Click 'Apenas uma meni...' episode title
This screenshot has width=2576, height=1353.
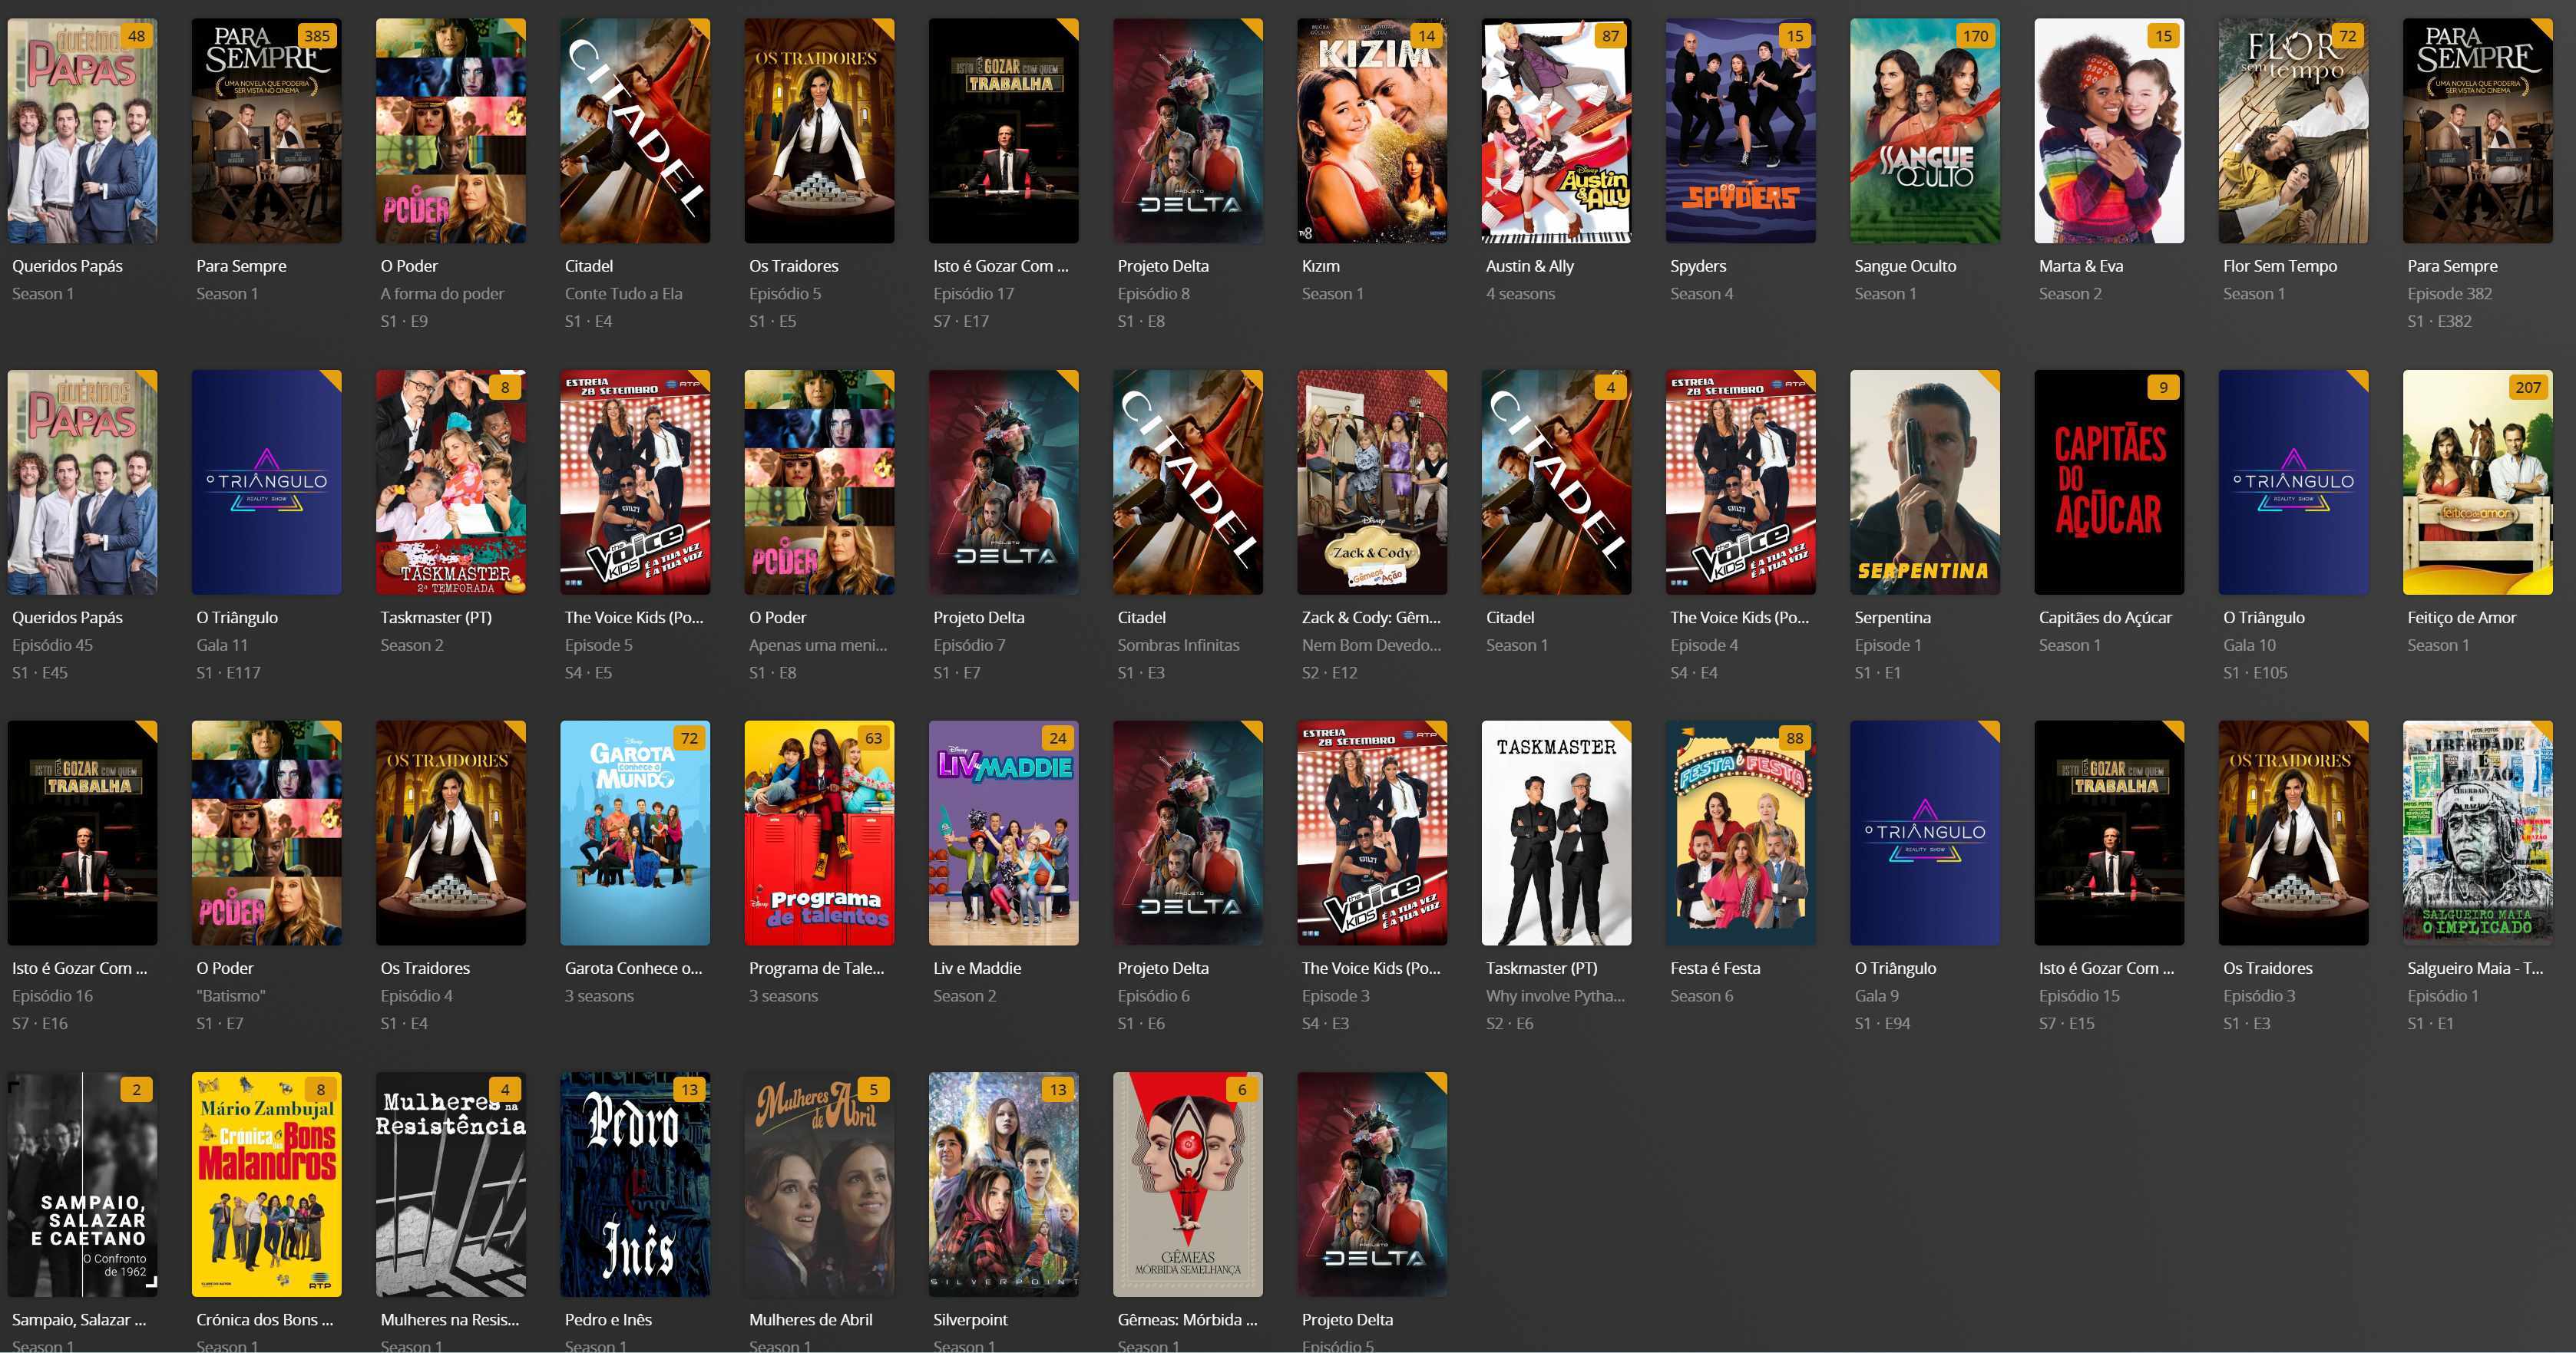click(x=817, y=645)
